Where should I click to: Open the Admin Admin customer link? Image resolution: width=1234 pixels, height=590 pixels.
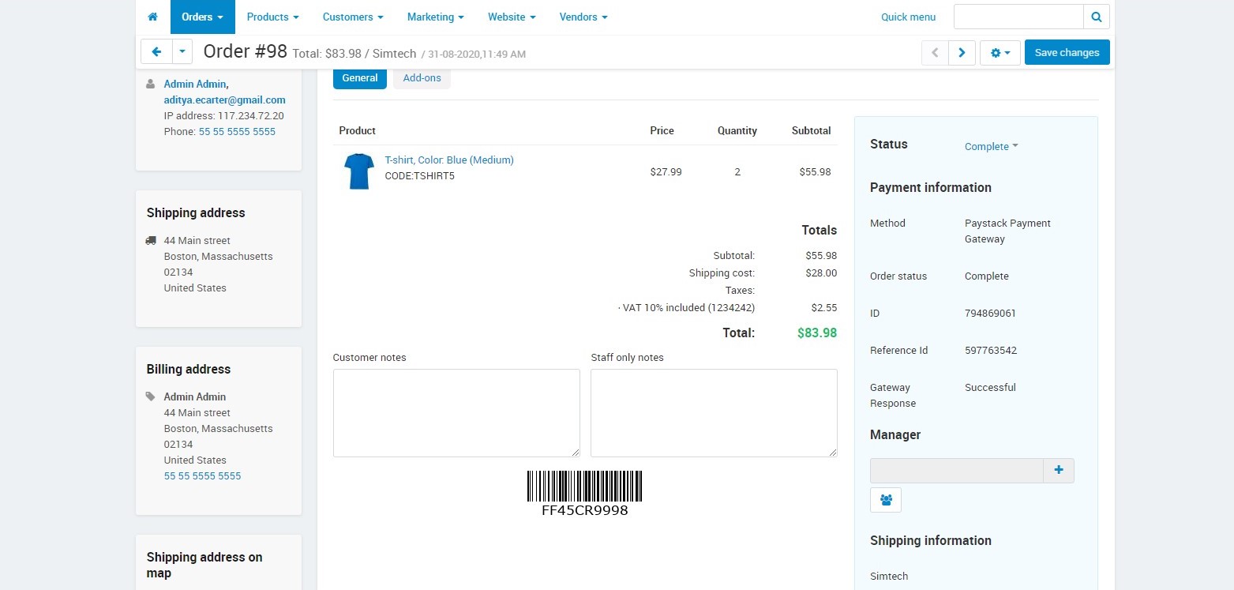pyautogui.click(x=195, y=84)
